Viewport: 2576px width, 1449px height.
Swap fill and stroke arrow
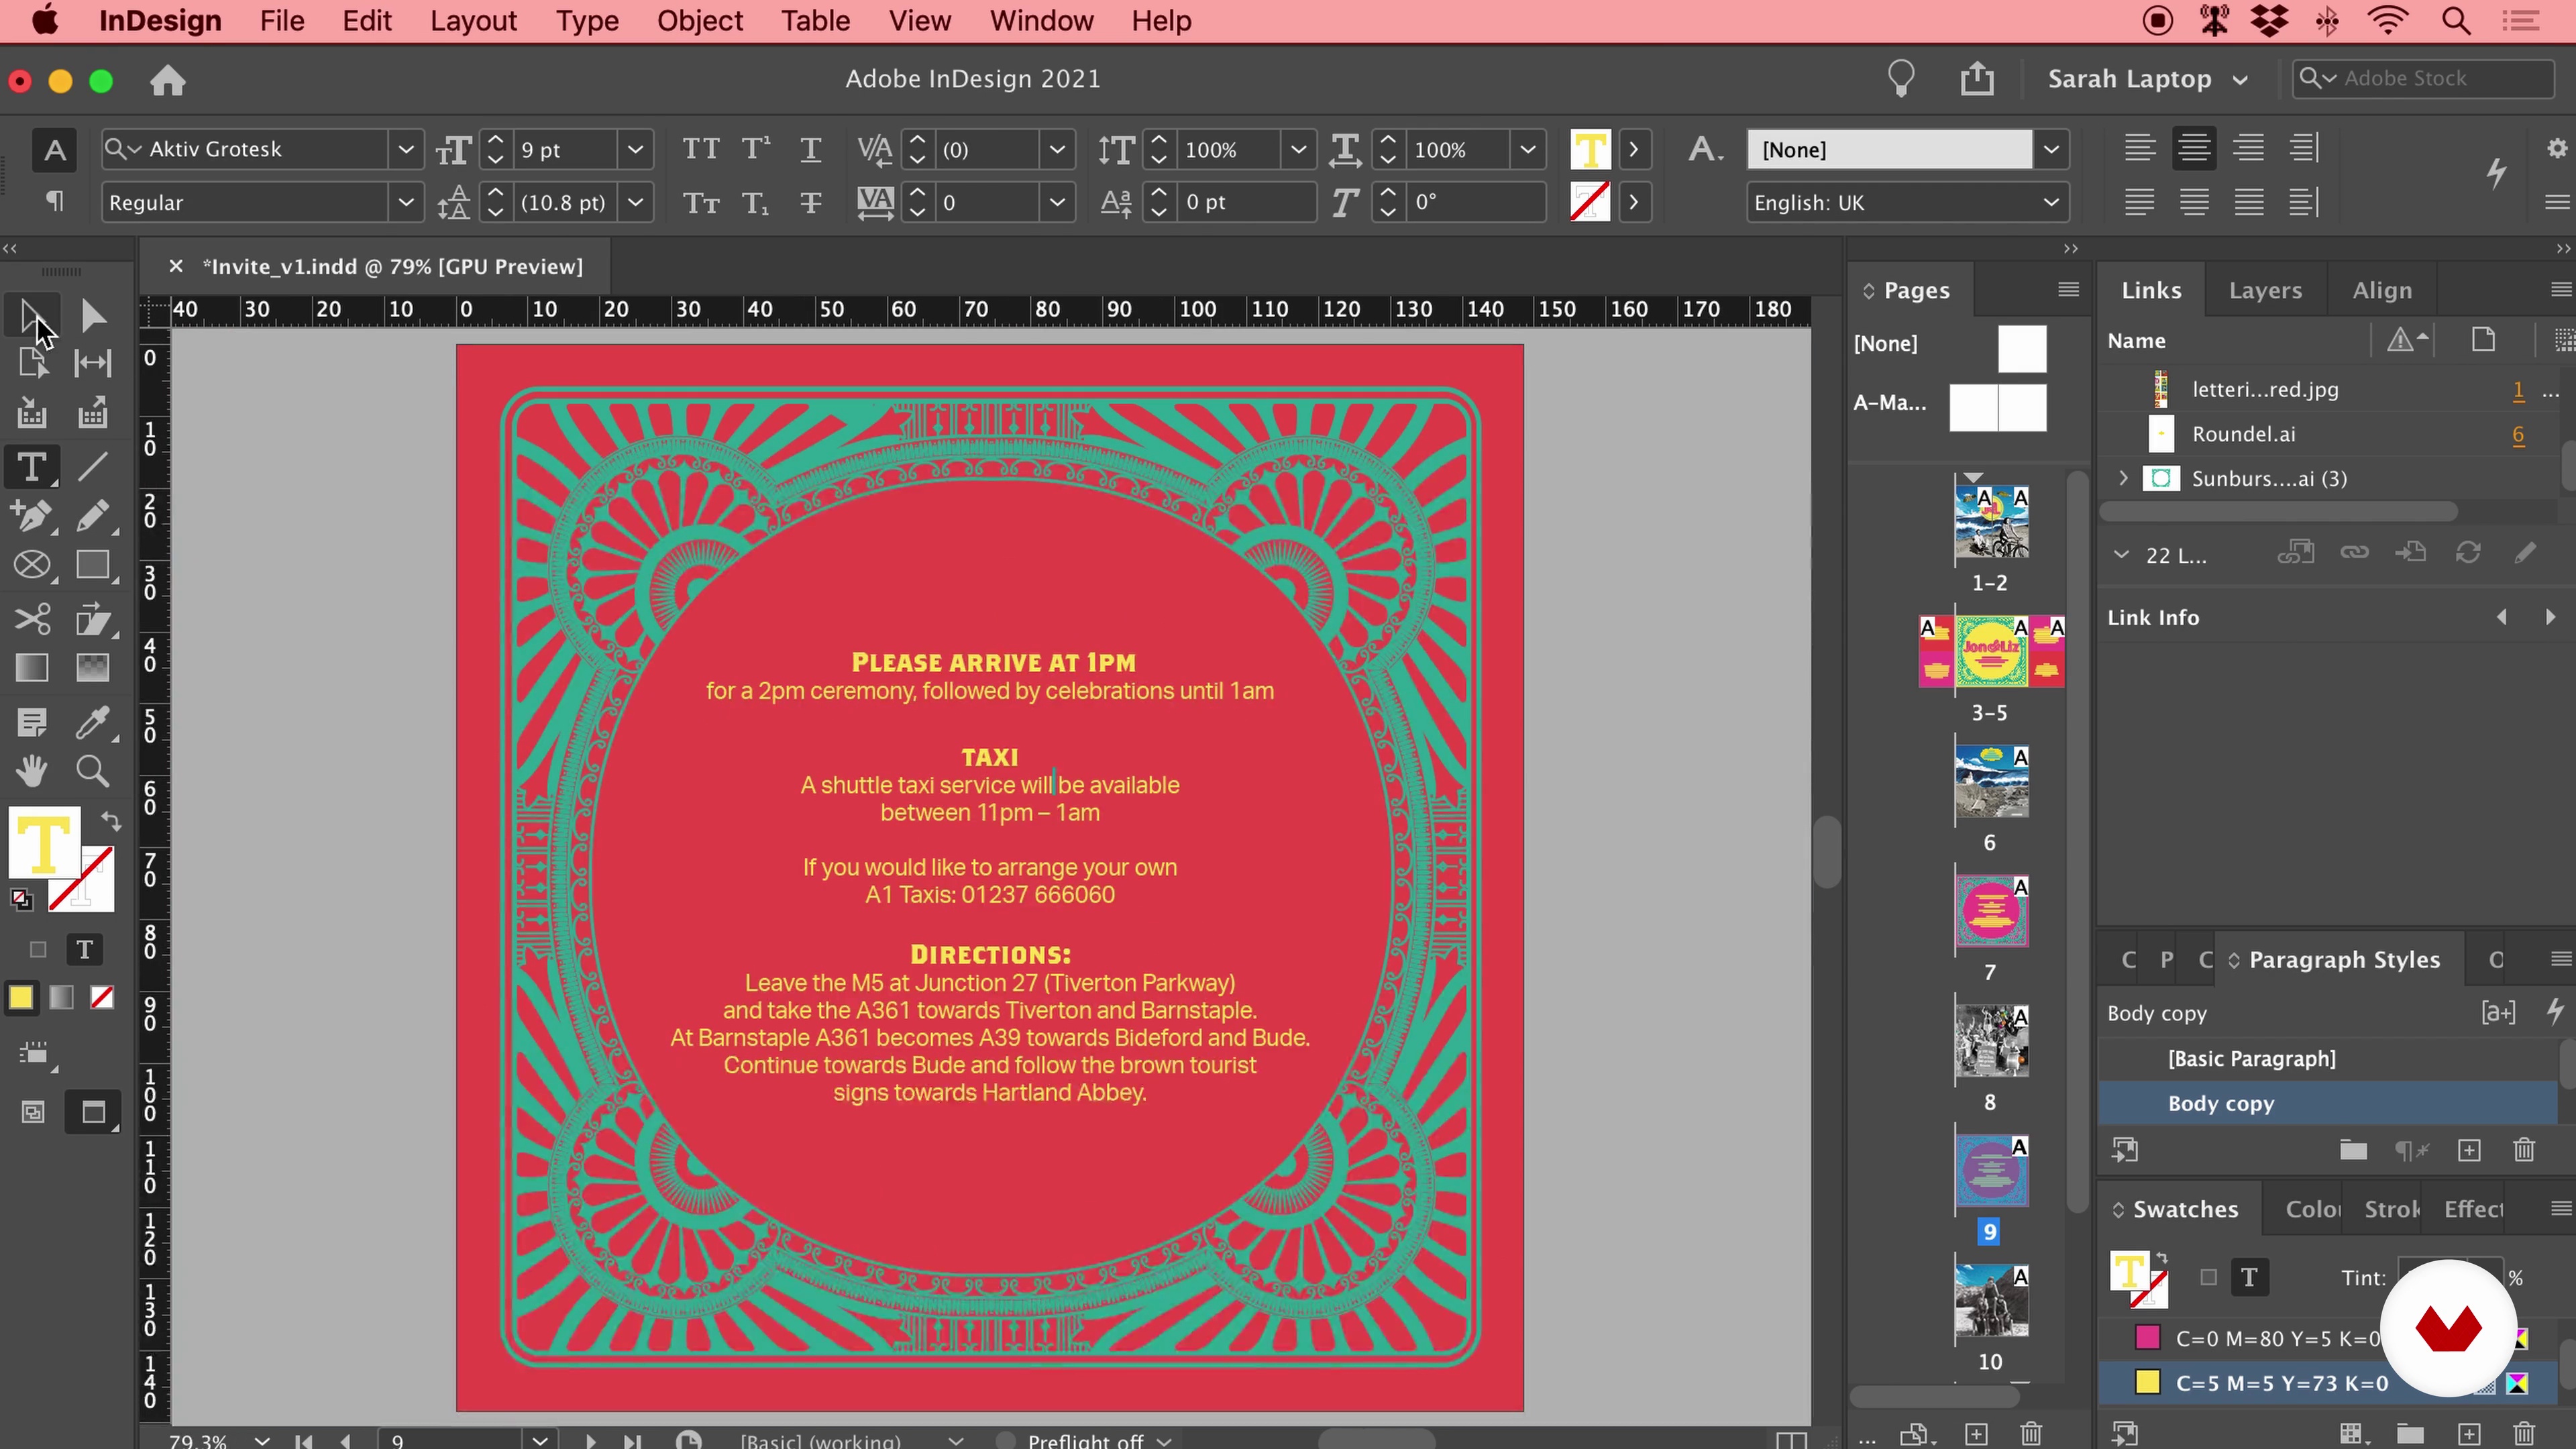tap(110, 822)
